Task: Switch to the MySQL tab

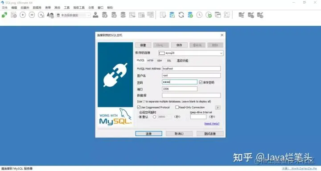Action: coord(140,61)
